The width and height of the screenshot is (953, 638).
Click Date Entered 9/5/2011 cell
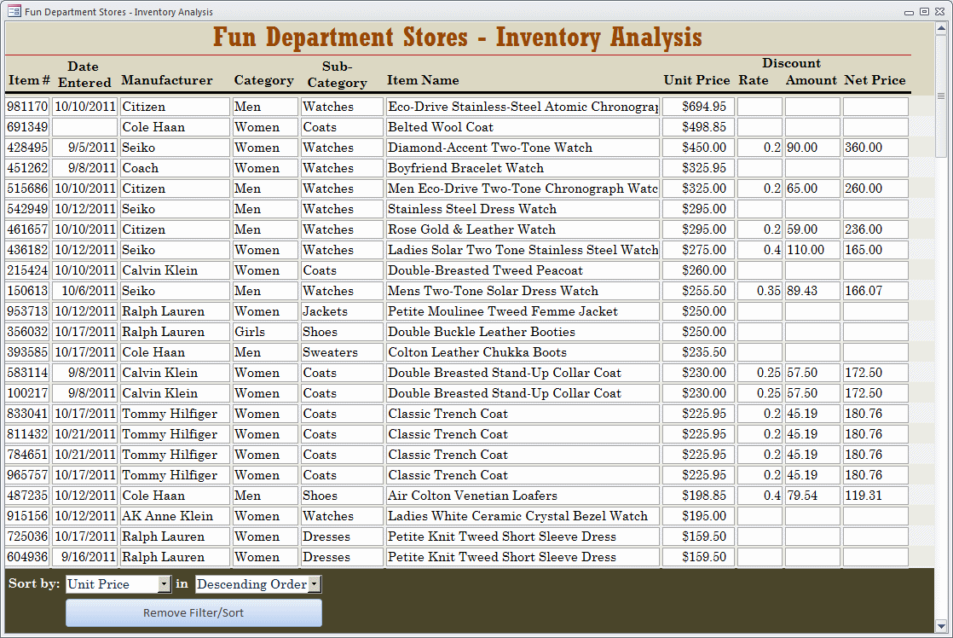tap(84, 148)
